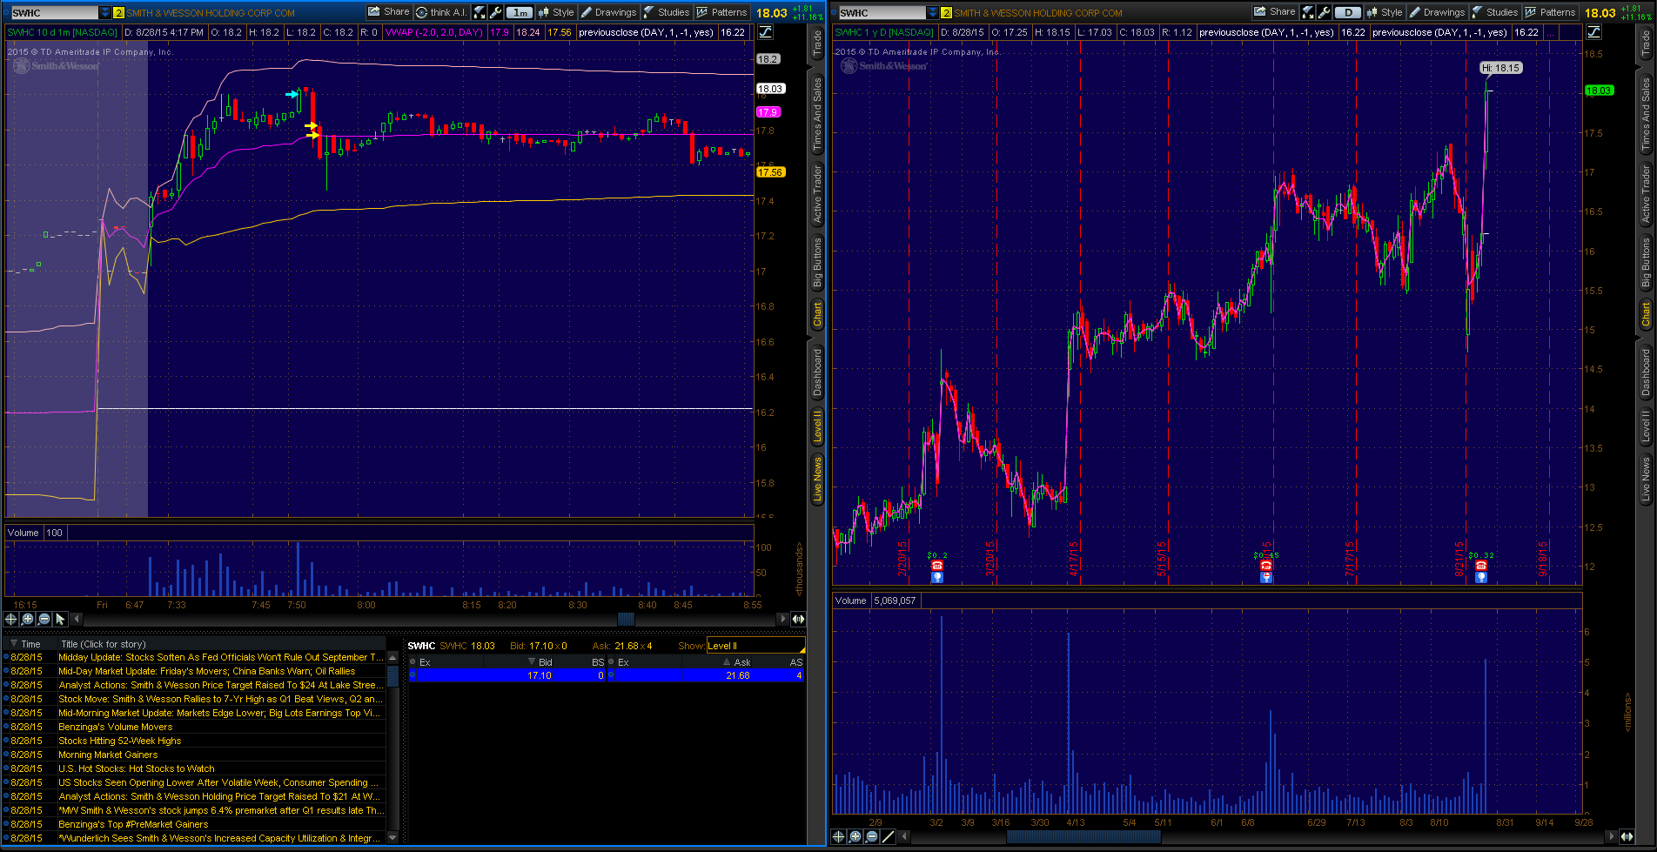Open Active Trader tab in left sidebar

817,193
